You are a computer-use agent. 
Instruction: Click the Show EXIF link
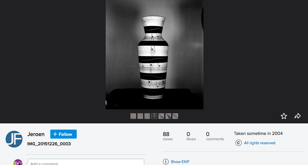point(180,162)
